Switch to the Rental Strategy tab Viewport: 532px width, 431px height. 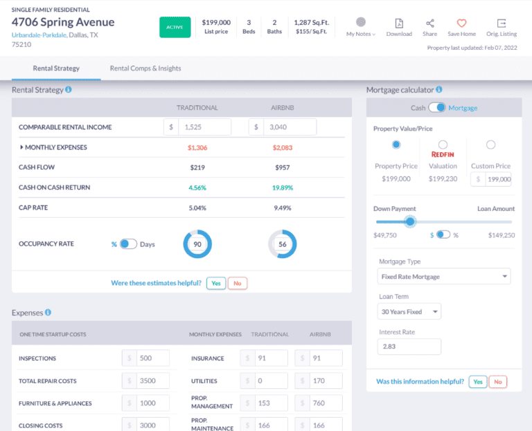[x=56, y=68]
